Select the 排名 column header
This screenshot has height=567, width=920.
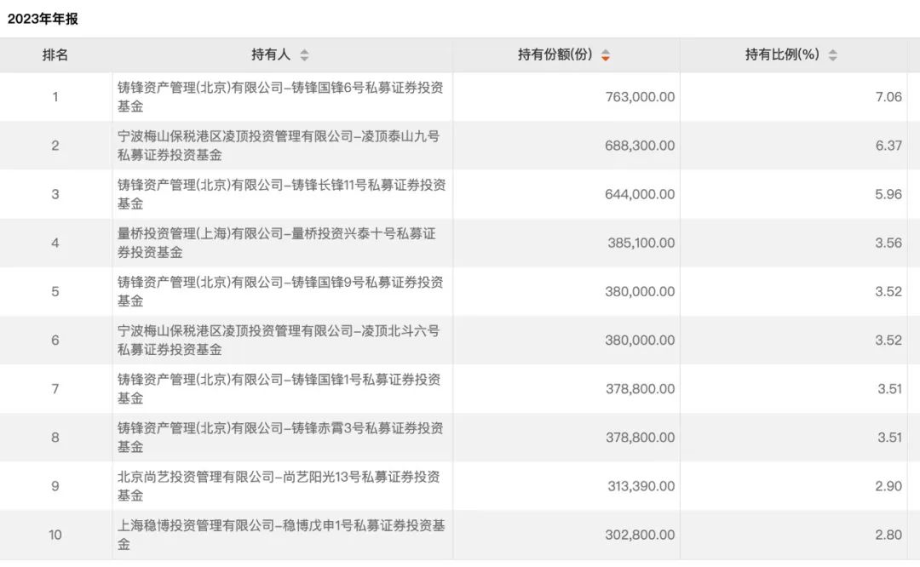[55, 55]
